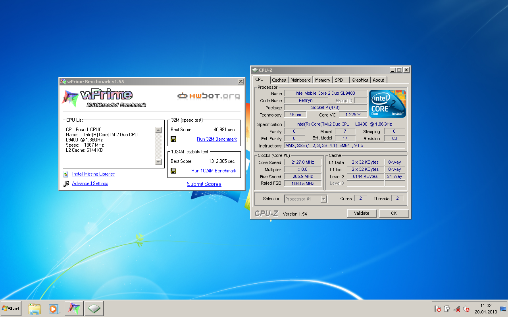
Task: Click the icon beside Install Missing Libraries
Action: (66, 174)
